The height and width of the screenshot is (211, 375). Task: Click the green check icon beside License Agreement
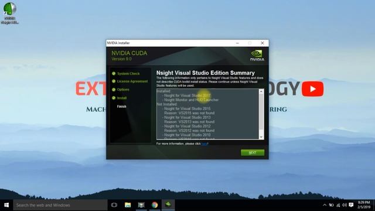(x=114, y=81)
